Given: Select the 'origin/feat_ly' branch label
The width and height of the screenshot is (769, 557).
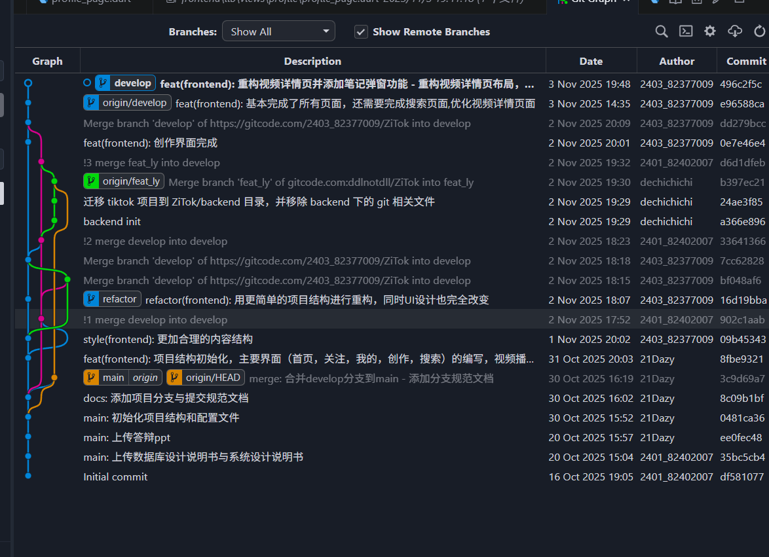Looking at the screenshot, I should pos(124,181).
